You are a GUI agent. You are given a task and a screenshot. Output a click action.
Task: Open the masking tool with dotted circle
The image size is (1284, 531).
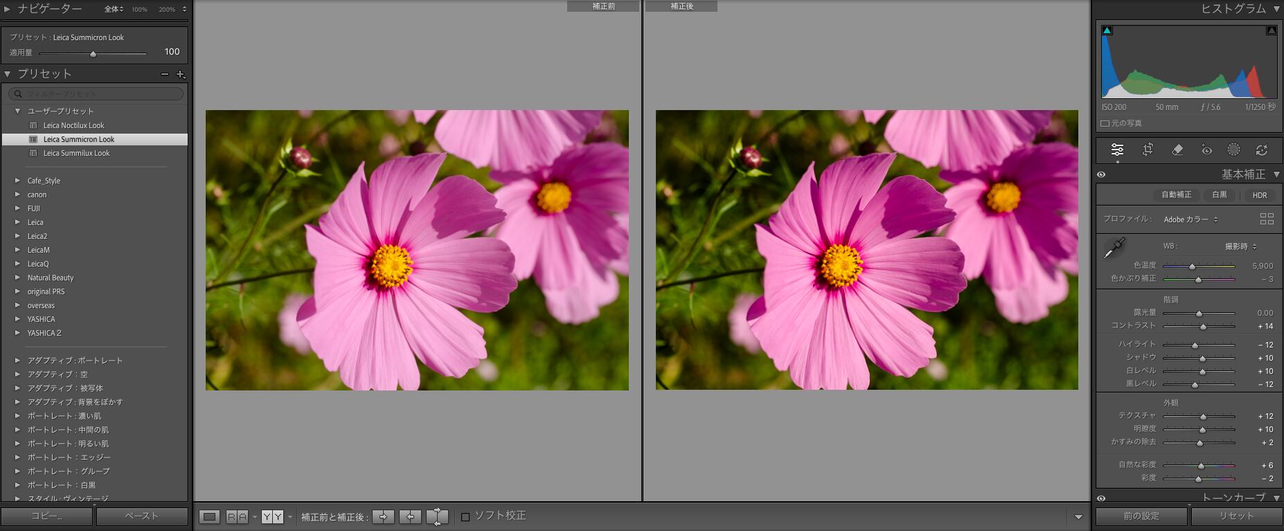coord(1233,150)
